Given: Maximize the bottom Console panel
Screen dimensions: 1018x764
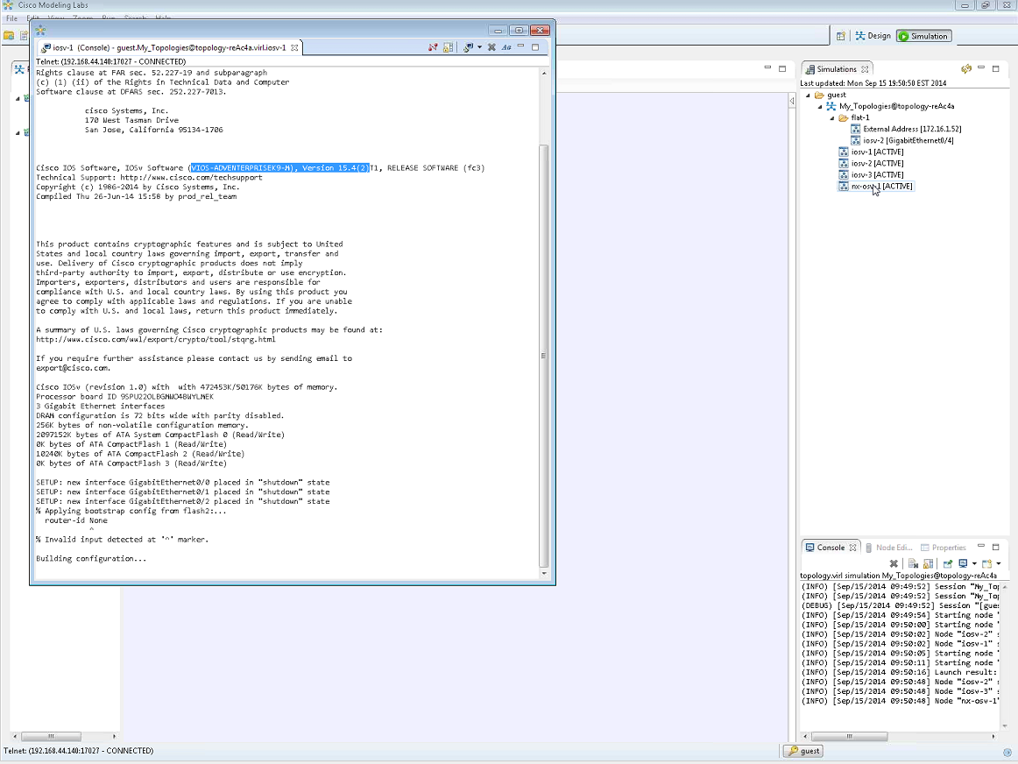Looking at the screenshot, I should 996,547.
